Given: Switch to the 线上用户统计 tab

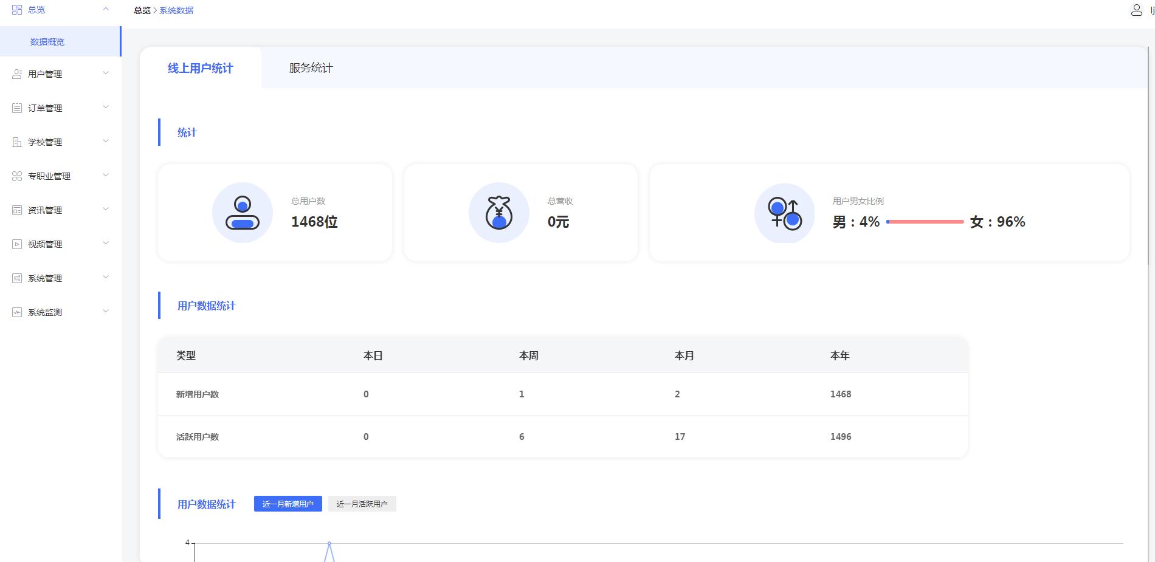Looking at the screenshot, I should (201, 68).
